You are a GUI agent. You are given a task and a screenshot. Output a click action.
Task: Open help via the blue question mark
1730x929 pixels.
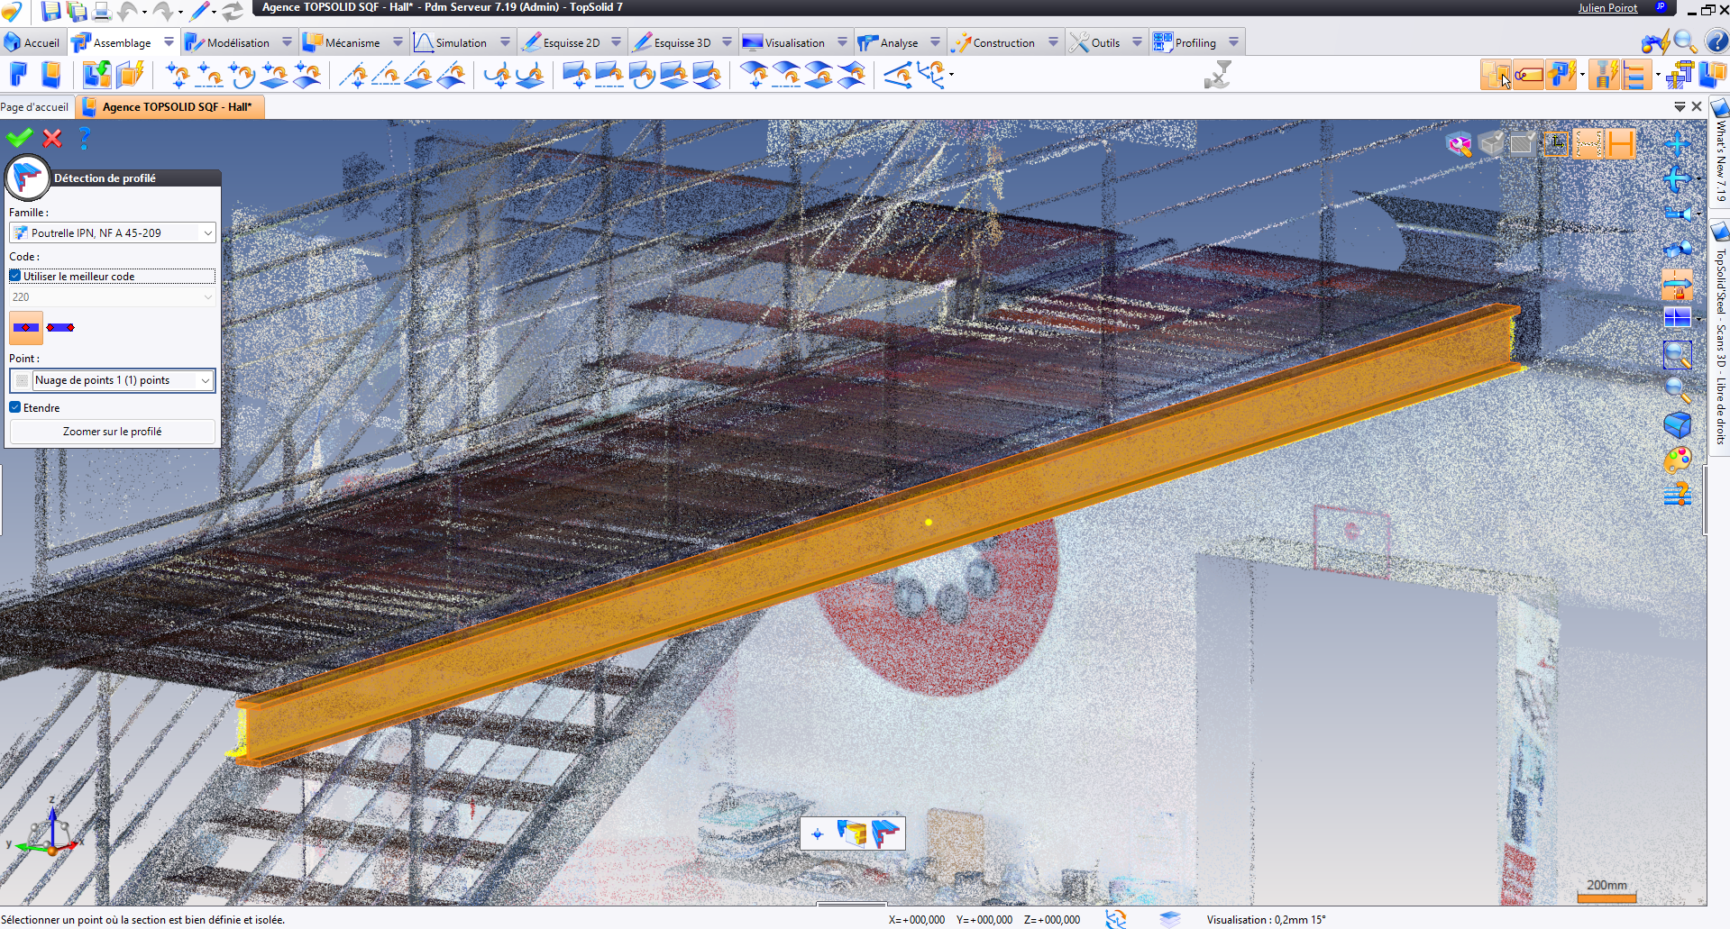point(85,138)
